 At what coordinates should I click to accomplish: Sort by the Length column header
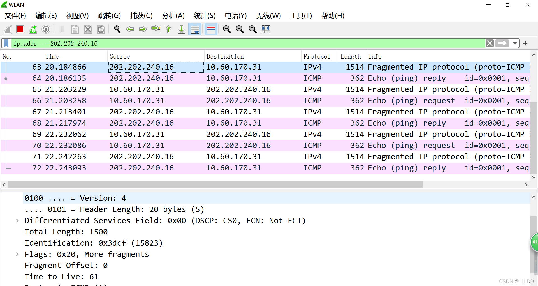(x=352, y=56)
